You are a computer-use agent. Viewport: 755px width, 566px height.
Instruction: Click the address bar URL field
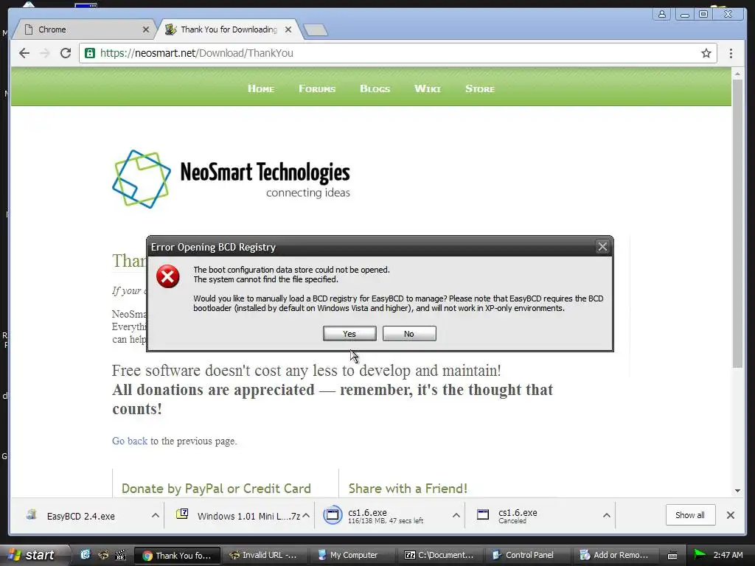[x=397, y=53]
